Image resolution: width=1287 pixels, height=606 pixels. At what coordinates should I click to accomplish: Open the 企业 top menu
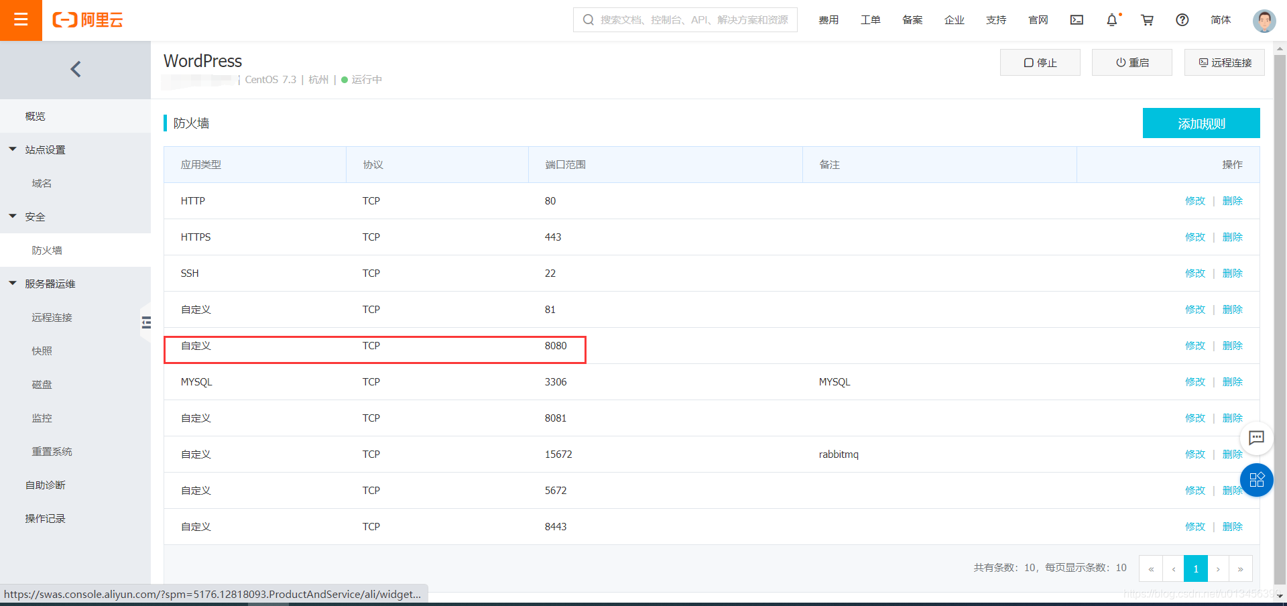coord(954,20)
